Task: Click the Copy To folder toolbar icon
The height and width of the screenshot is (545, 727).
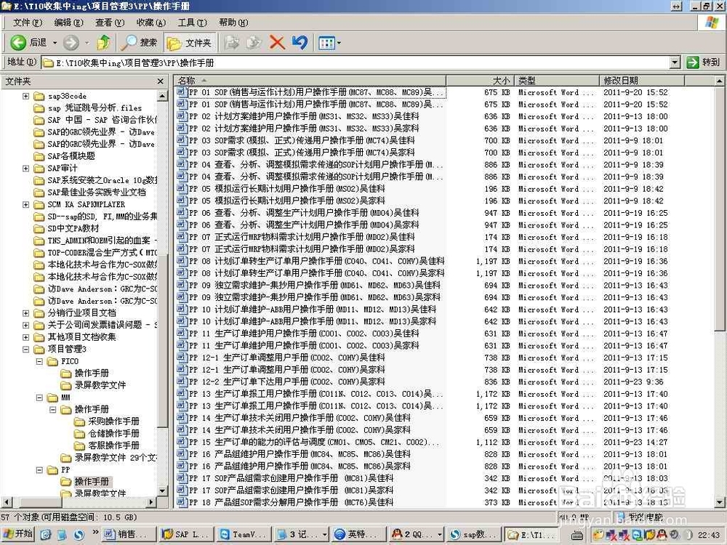Action: click(x=254, y=43)
